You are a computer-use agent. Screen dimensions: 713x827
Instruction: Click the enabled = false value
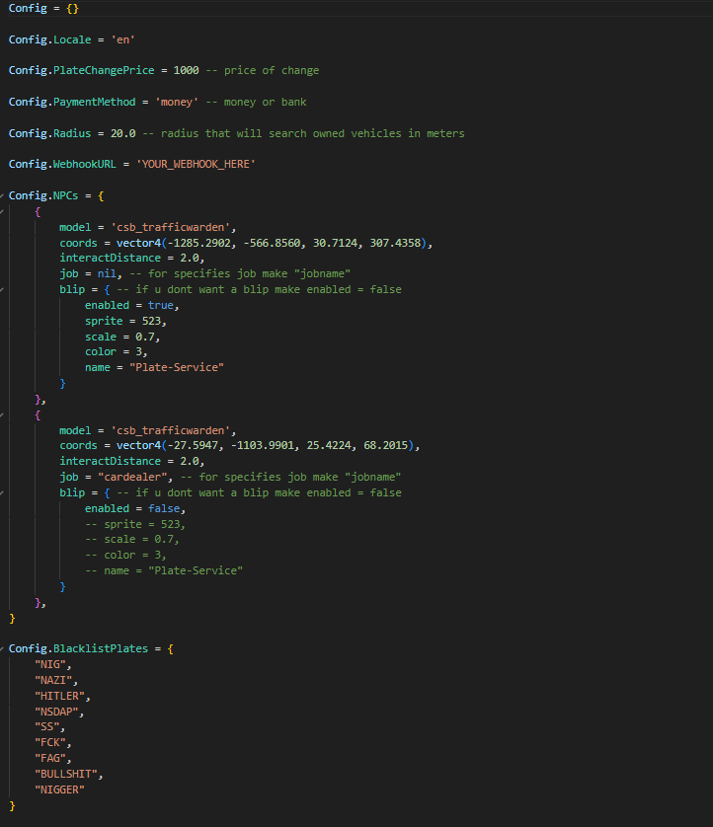pyautogui.click(x=166, y=508)
